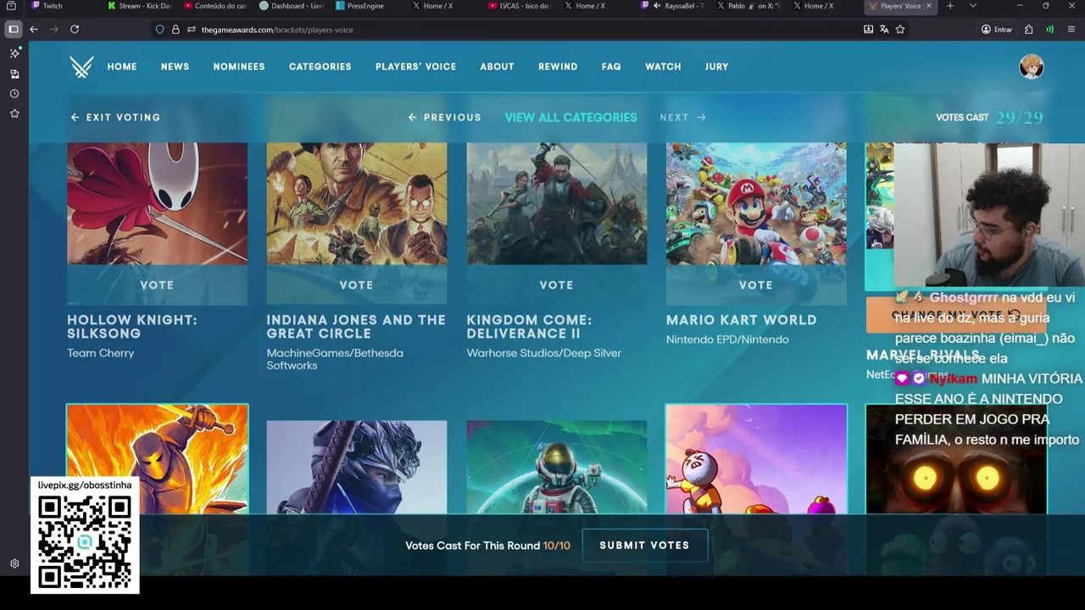1085x610 pixels.
Task: Expand the list all tabs chevron
Action: tap(972, 6)
